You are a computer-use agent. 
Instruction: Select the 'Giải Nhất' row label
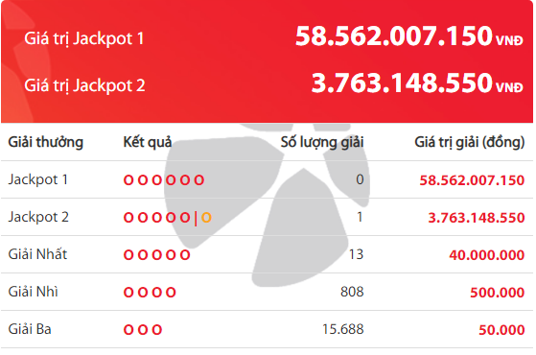coord(37,254)
